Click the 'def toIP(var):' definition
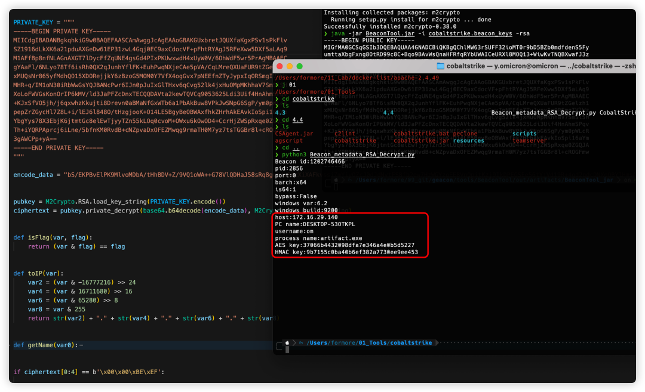645x392 pixels. [38, 273]
